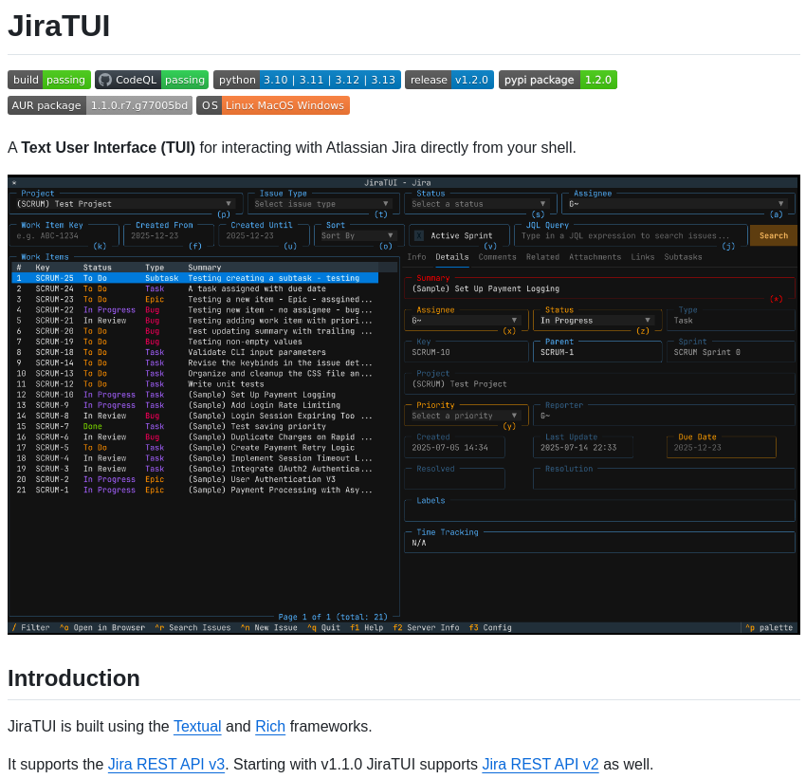The image size is (806, 779).
Task: Open the Sort By dropdown
Action: [x=357, y=235]
